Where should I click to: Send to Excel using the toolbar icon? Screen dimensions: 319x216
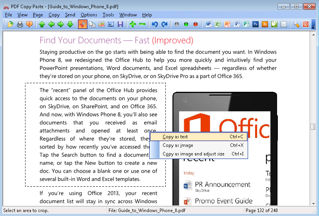(x=217, y=24)
